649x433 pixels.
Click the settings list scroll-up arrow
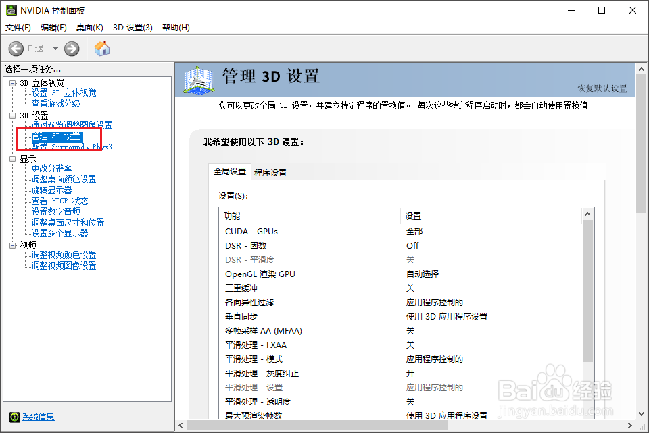tap(587, 214)
